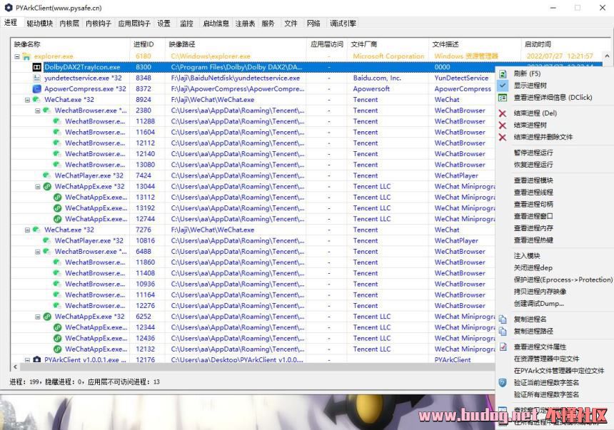Click the WeChatPlayer icon in PID 7424 row
Image resolution: width=614 pixels, height=430 pixels.
pos(46,175)
